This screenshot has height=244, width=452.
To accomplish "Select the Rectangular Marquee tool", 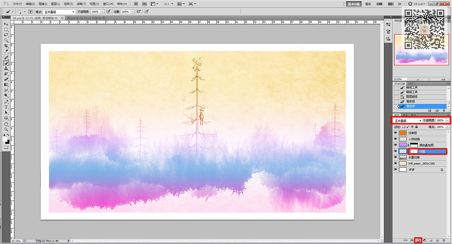I will 6,30.
